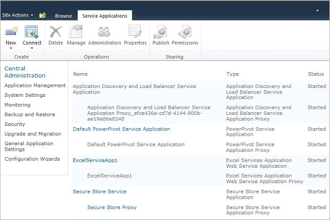Click the Secure Store Service link

pyautogui.click(x=100, y=191)
